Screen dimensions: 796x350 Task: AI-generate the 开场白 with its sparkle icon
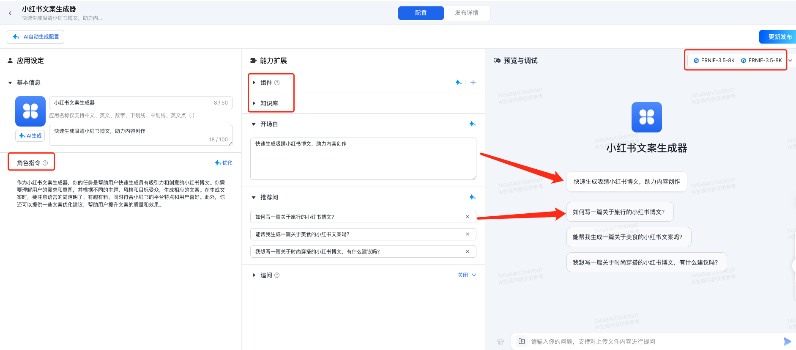[x=473, y=124]
